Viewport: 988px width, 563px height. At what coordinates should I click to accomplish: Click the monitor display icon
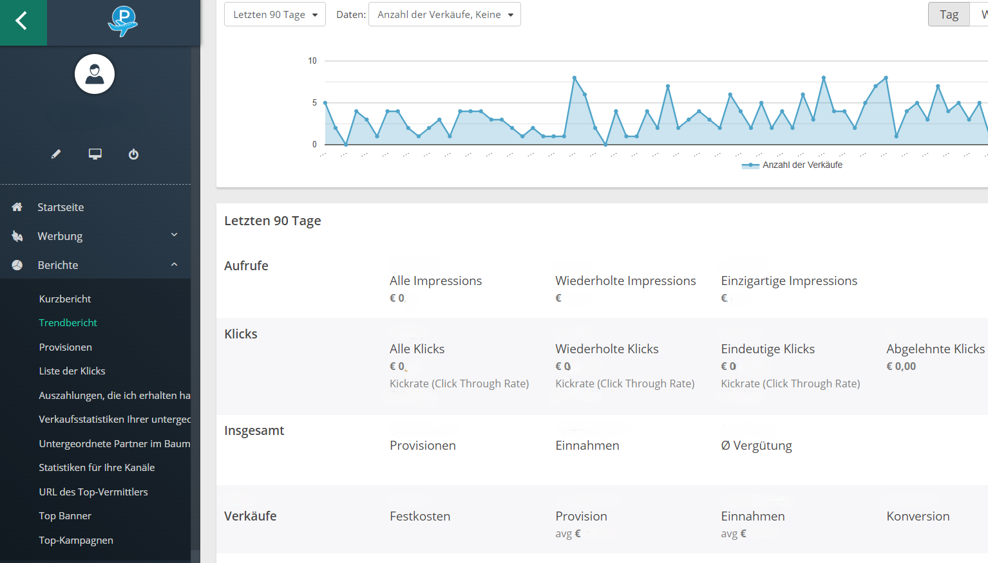95,154
